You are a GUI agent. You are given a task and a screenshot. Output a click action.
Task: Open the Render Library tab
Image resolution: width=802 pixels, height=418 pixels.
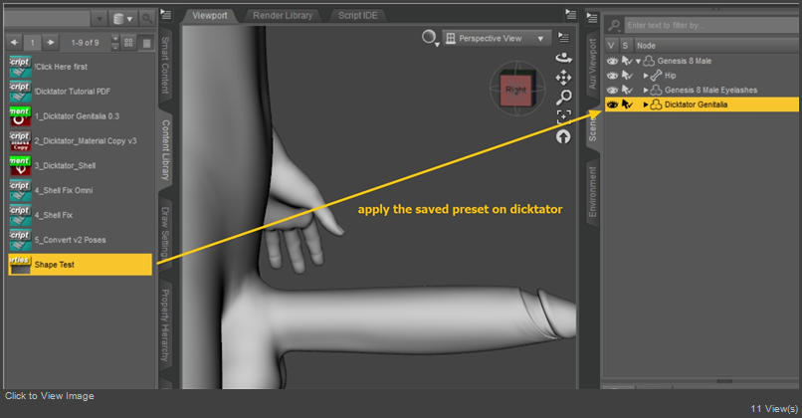coord(283,15)
